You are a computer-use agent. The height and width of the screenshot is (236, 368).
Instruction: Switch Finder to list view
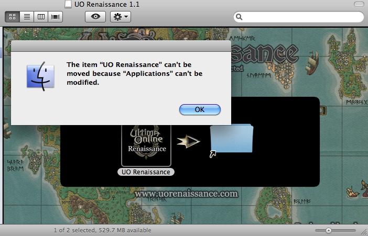(27, 17)
